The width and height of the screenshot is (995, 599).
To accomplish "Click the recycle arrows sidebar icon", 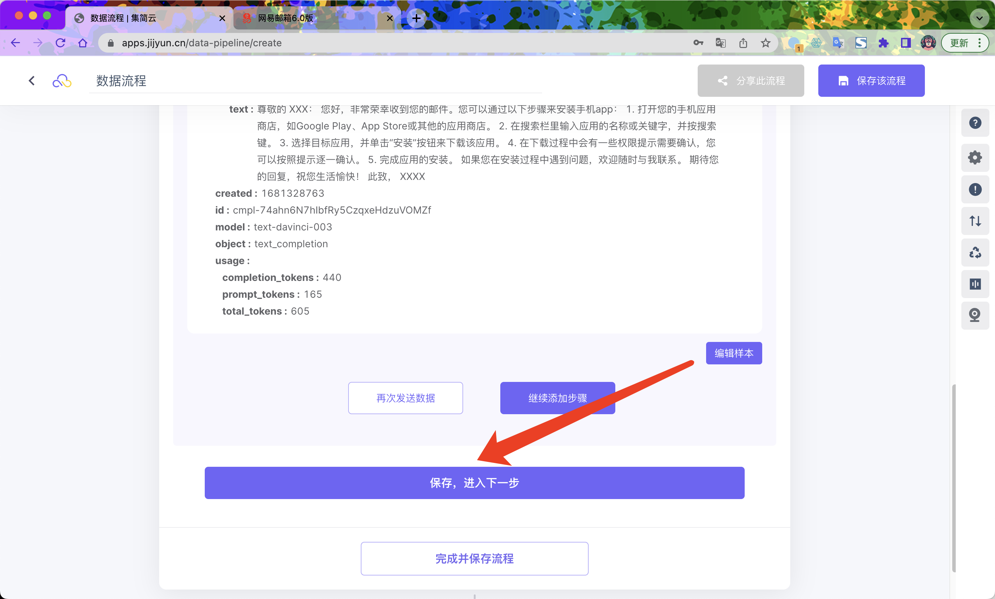I will [x=975, y=253].
